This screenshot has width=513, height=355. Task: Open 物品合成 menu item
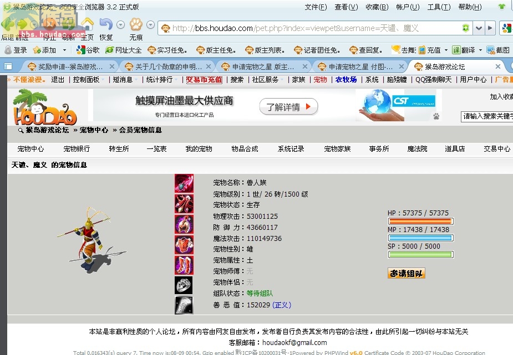[x=245, y=149]
